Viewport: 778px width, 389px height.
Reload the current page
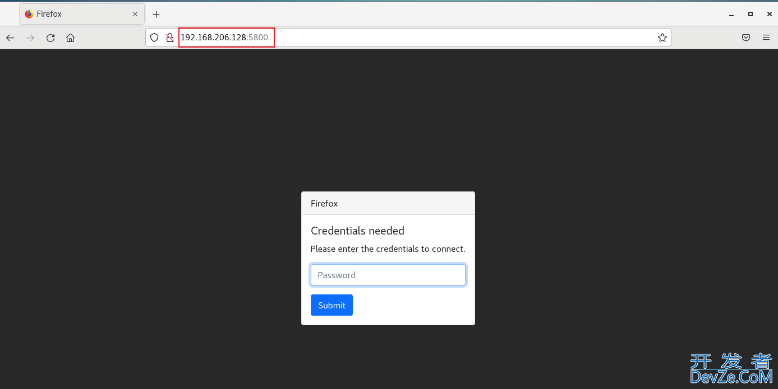[50, 38]
